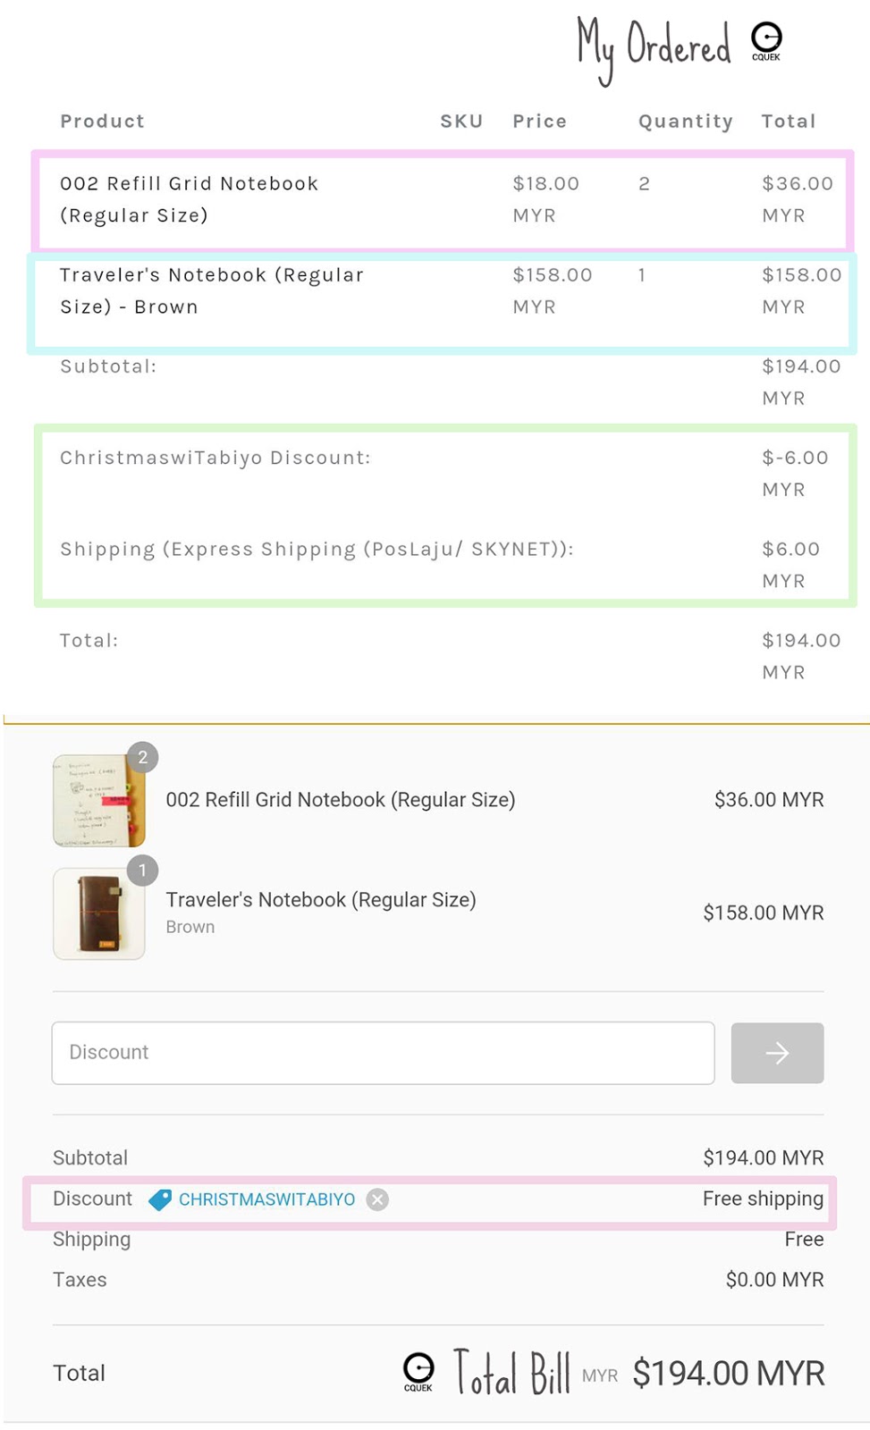
Task: Click the Total column header
Action: pyautogui.click(x=788, y=122)
